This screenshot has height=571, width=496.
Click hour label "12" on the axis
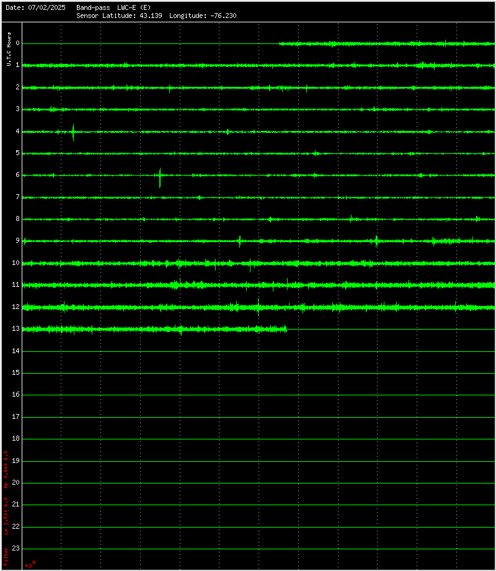pos(15,307)
